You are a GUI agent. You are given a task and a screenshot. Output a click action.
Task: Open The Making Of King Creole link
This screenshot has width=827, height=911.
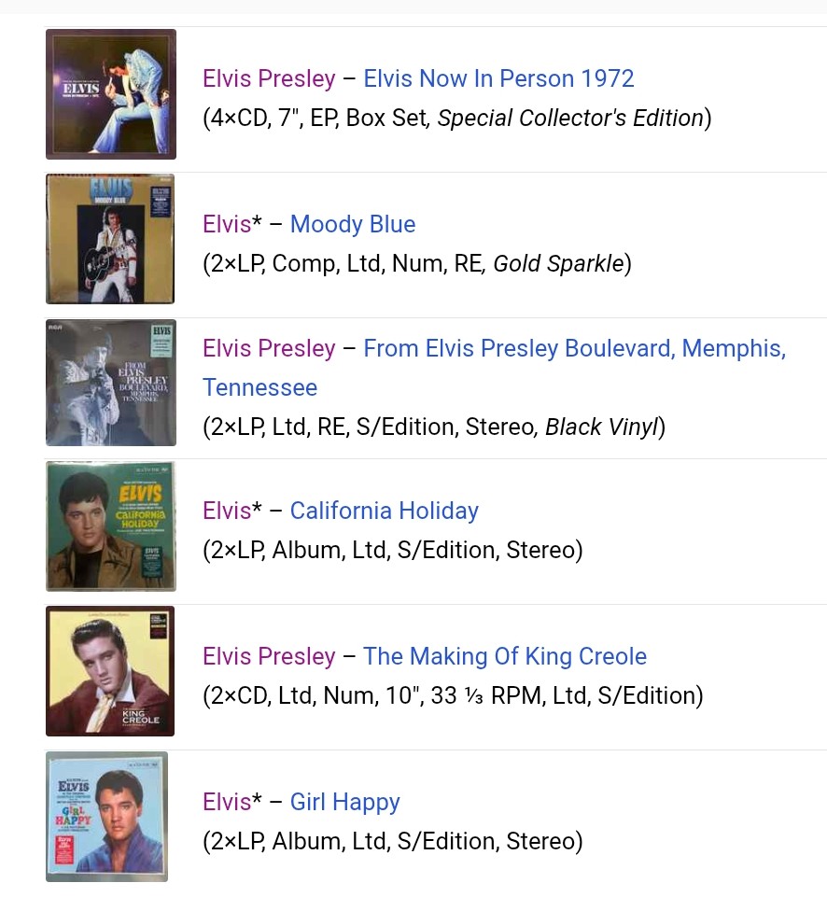pos(505,656)
